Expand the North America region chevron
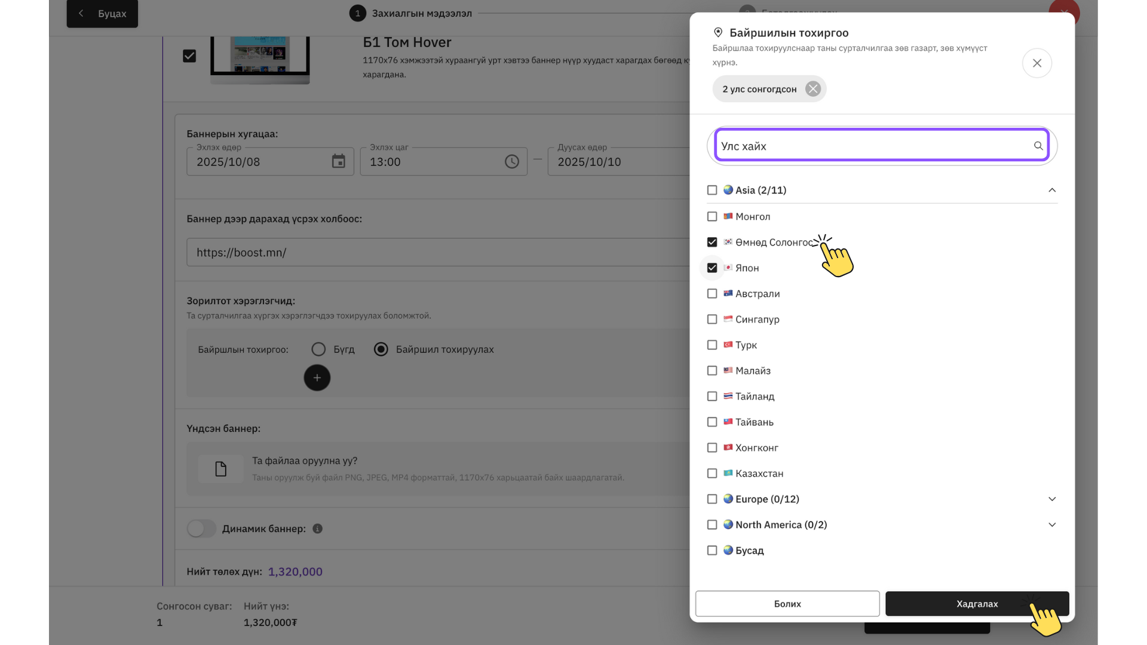Viewport: 1147px width, 645px height. click(x=1051, y=524)
